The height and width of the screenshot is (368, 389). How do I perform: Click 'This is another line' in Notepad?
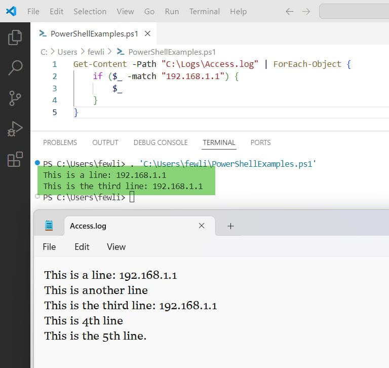point(96,290)
